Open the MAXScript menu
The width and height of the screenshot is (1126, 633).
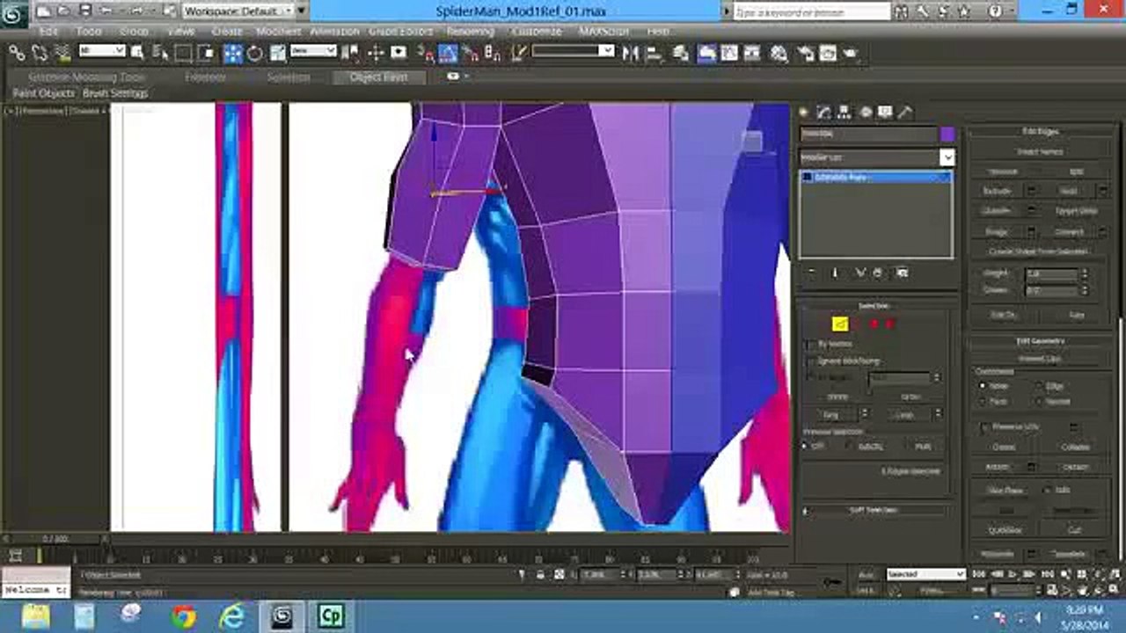(x=603, y=31)
